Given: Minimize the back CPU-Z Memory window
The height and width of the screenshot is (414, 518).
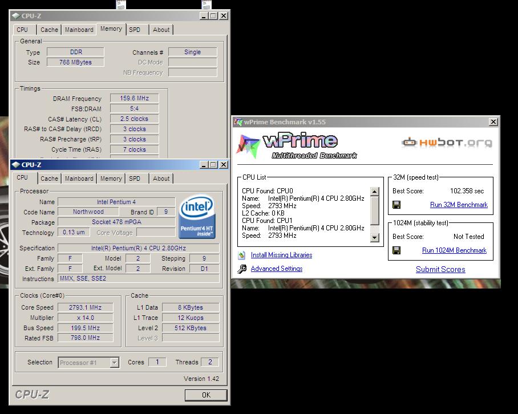Looking at the screenshot, I should [x=204, y=15].
